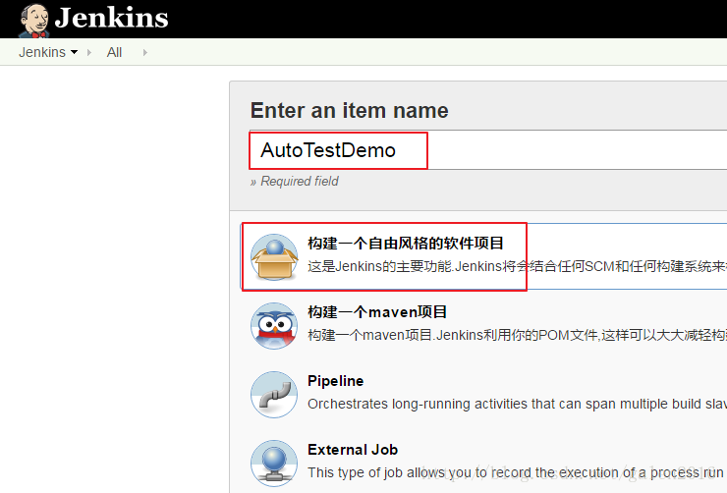
Task: Click the maven description mentioning POM文件
Action: click(x=517, y=335)
